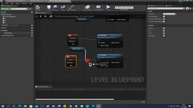Compile the blueprint with the Compile icon
The width and height of the screenshot is (193, 108).
click(x=38, y=7)
